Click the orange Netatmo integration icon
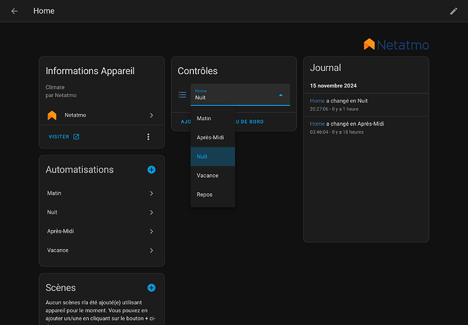 pyautogui.click(x=52, y=115)
